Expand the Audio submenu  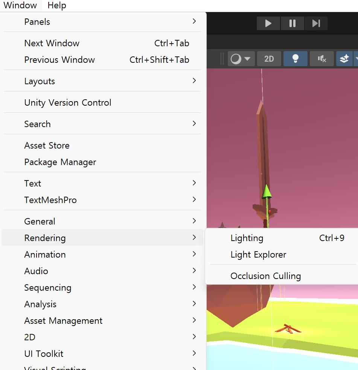(102, 271)
